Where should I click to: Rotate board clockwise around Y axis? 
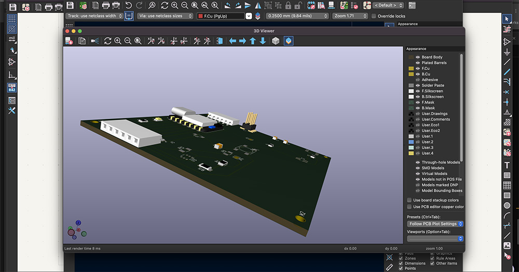[174, 40]
